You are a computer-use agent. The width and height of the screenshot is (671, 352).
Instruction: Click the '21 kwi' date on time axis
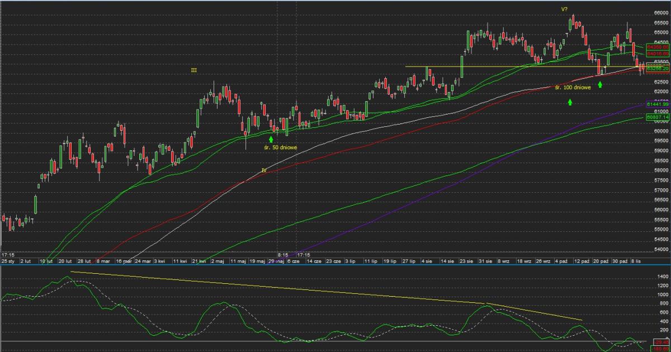click(x=199, y=261)
